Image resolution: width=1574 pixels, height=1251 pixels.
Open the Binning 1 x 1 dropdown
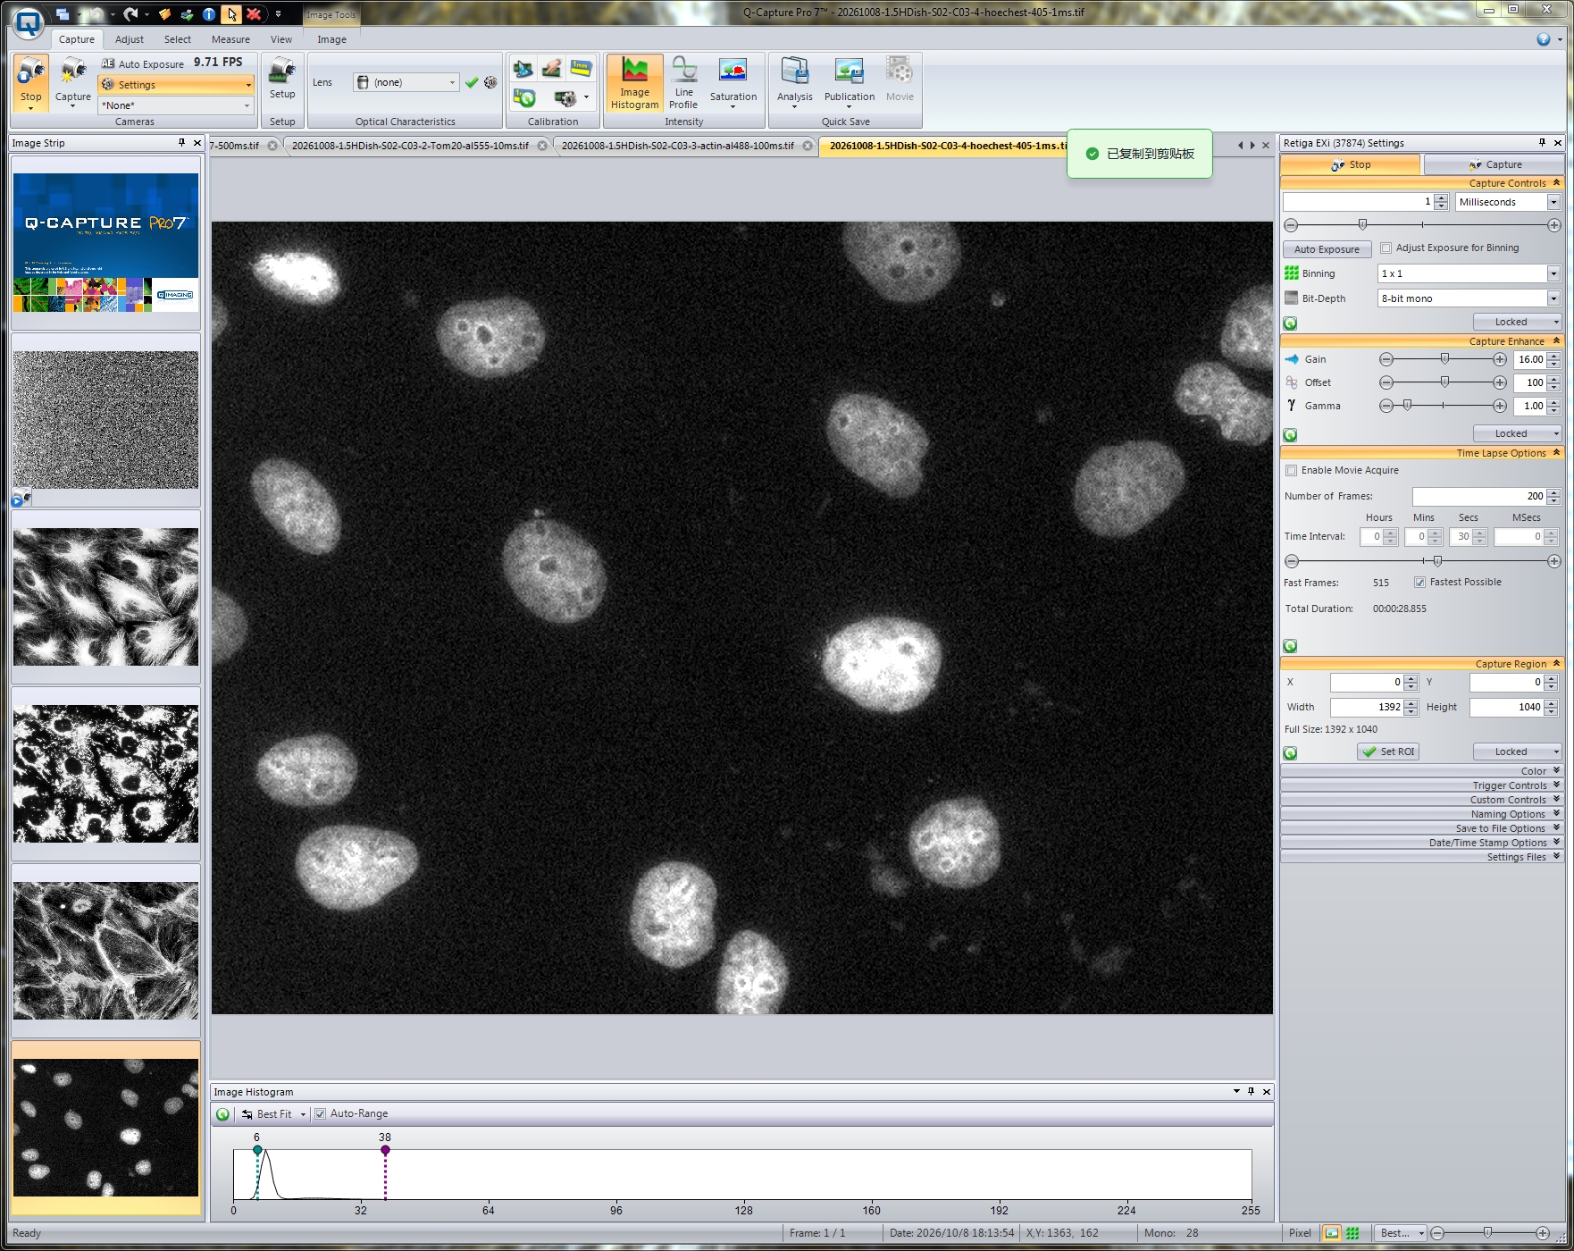click(x=1469, y=273)
